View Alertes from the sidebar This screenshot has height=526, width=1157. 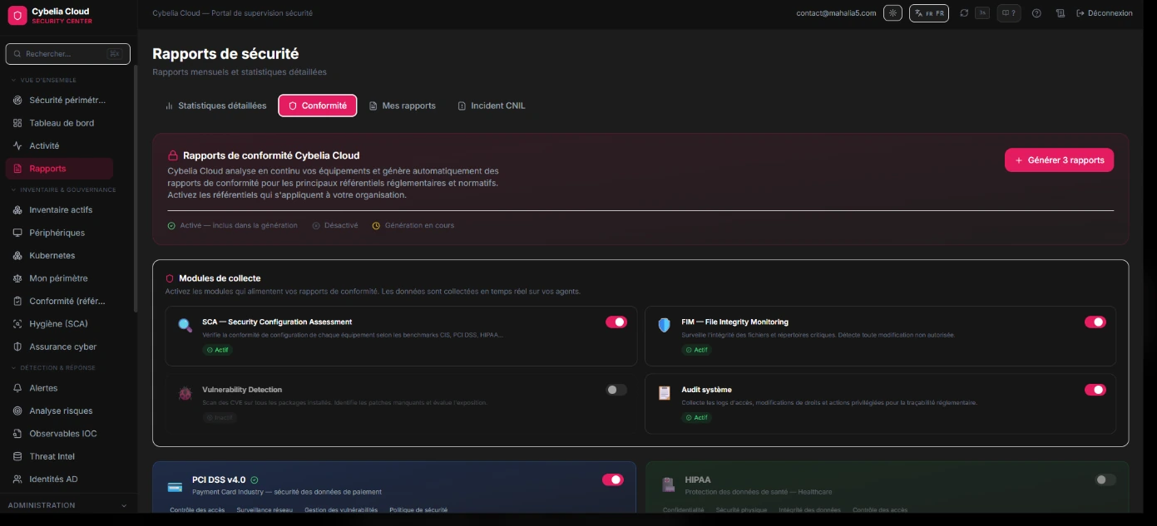tap(59, 388)
